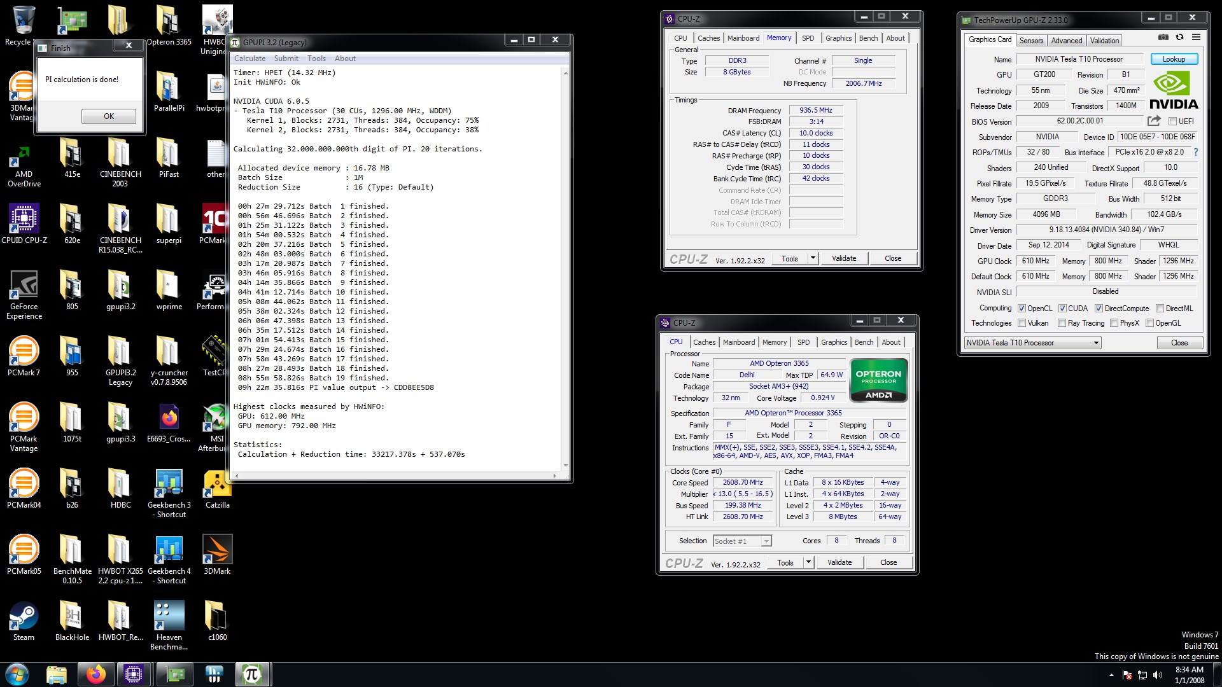The width and height of the screenshot is (1222, 687).
Task: Toggle the Vulkan checkbox
Action: 1022,323
